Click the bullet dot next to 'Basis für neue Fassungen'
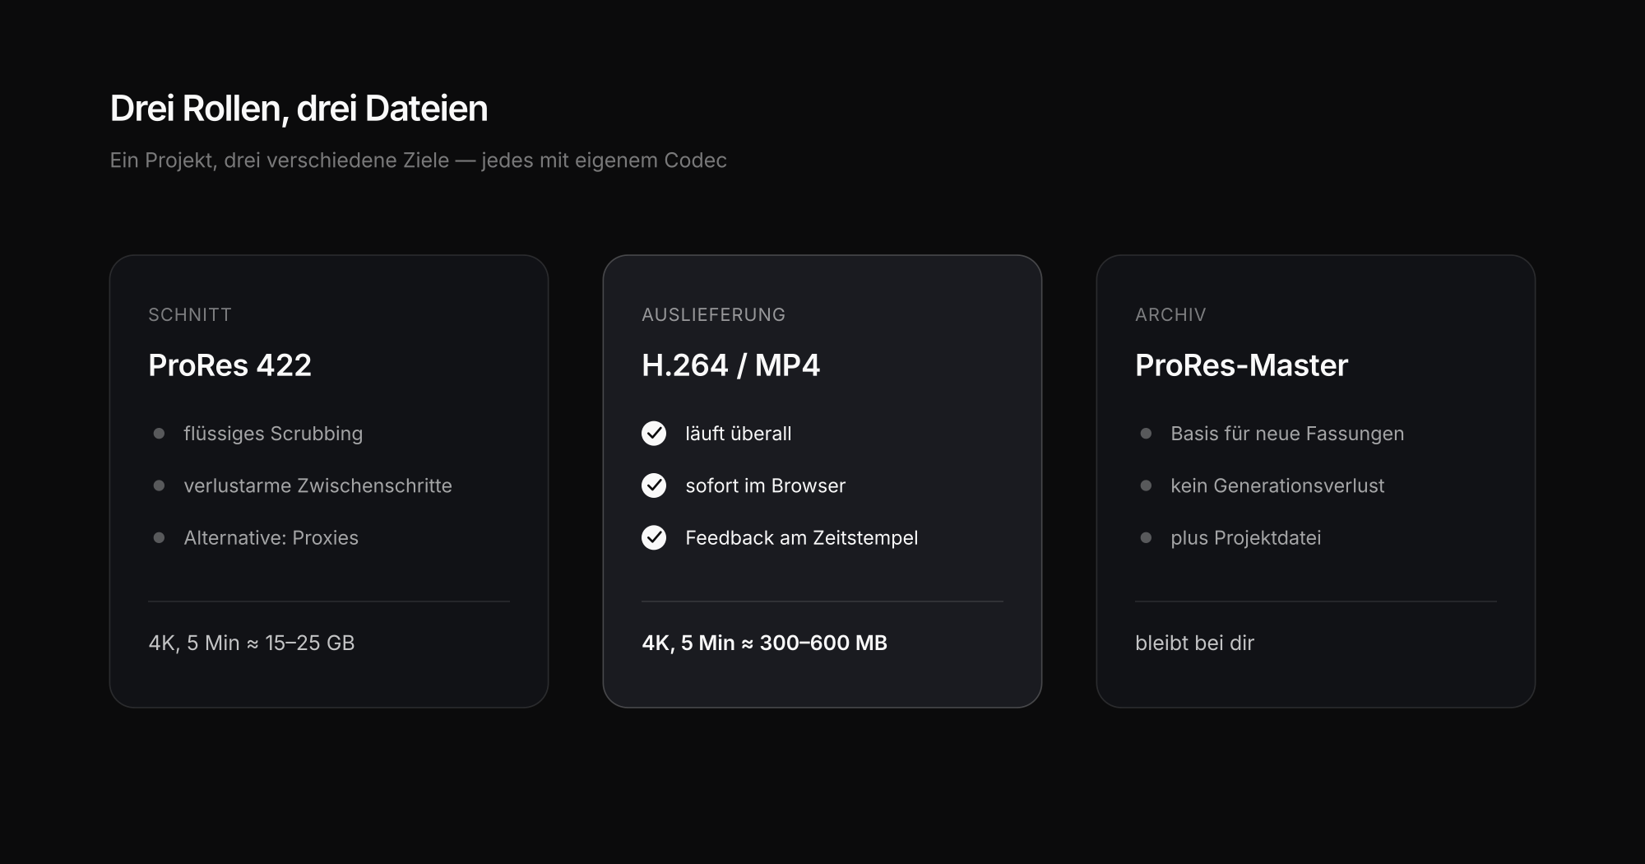The width and height of the screenshot is (1645, 864). [x=1146, y=434]
